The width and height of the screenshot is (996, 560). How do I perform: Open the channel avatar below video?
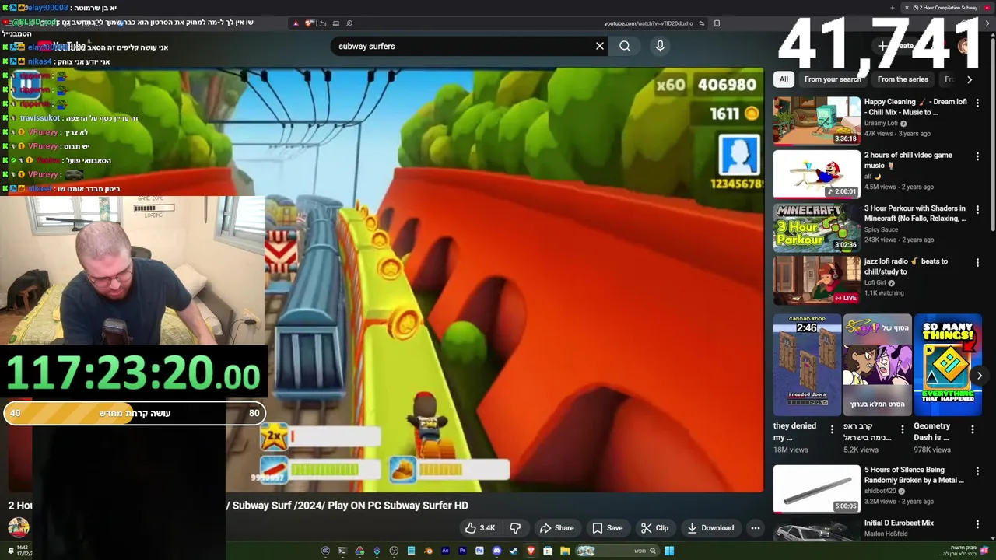click(x=19, y=528)
